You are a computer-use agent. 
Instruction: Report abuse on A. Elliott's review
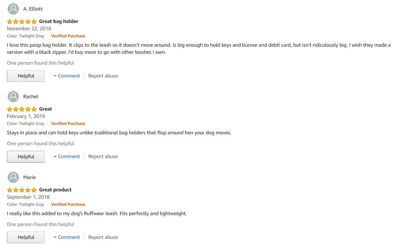point(103,76)
